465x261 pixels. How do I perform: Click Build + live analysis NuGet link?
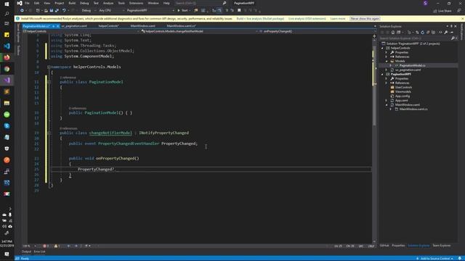point(260,19)
